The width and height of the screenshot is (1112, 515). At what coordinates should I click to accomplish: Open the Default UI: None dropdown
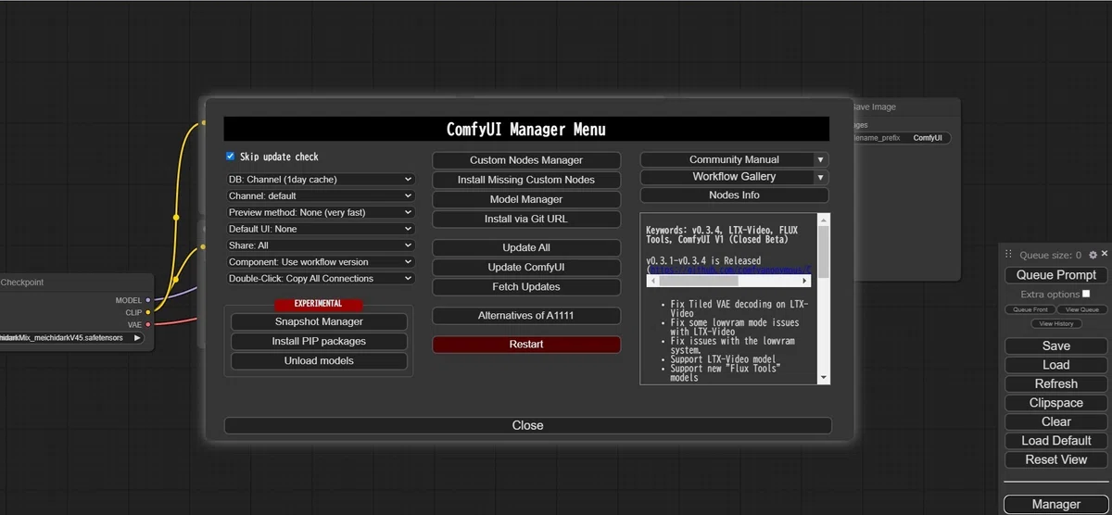pos(321,229)
